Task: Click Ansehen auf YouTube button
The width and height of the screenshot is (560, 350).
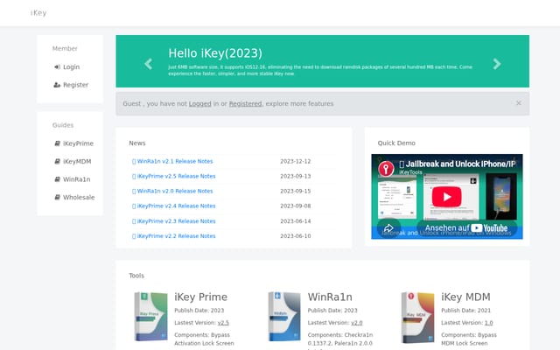Action: (466, 227)
